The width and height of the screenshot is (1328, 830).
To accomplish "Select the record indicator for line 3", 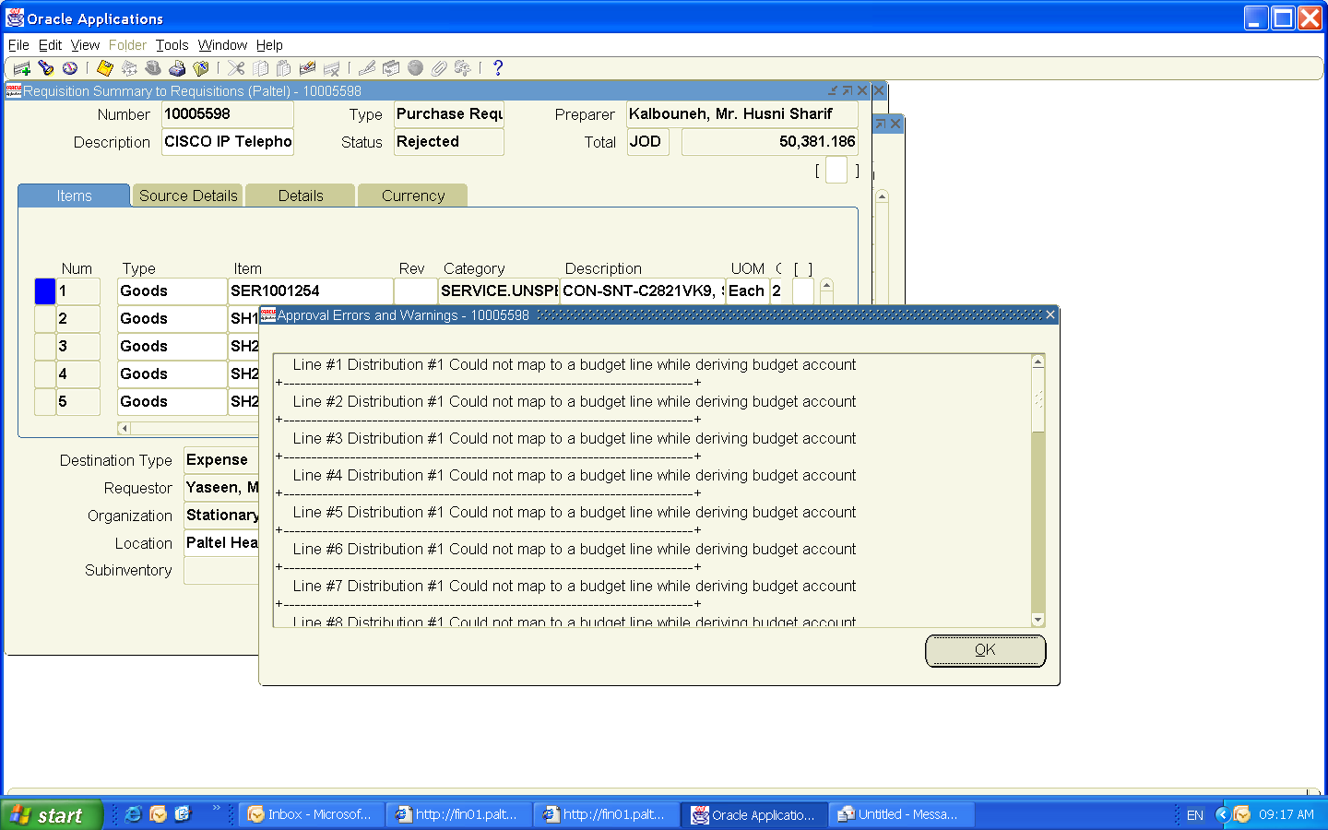I will click(44, 347).
